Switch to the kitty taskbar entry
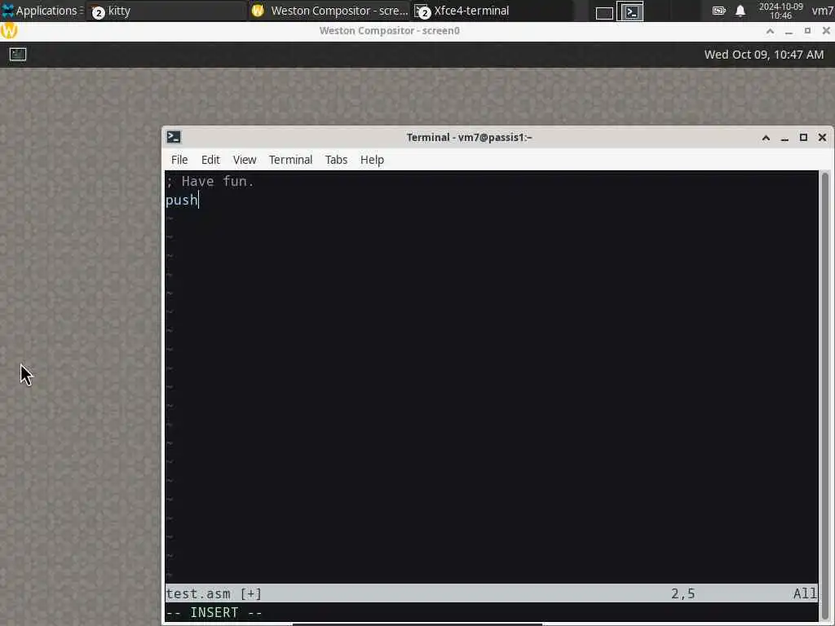Screen dimensions: 835x626 pyautogui.click(x=166, y=11)
